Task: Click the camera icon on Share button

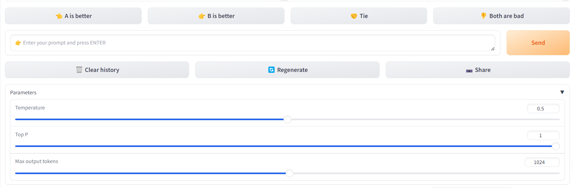Action: pos(469,70)
